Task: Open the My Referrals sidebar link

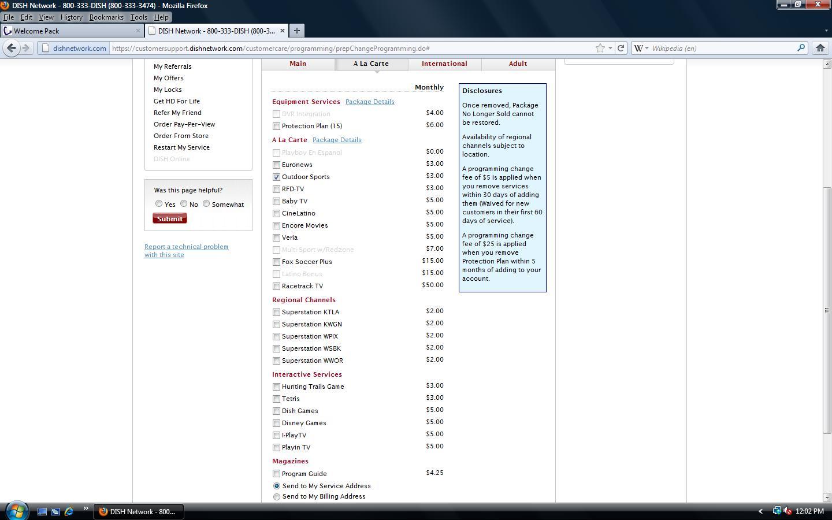Action: point(173,66)
